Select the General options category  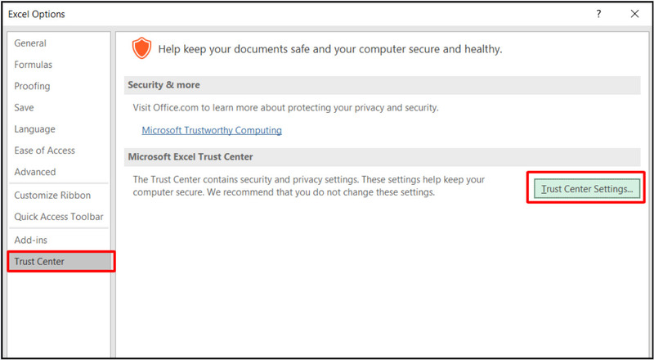30,43
